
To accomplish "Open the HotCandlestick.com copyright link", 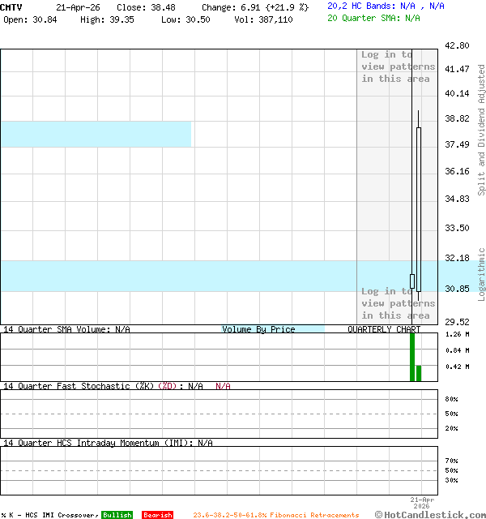I will [x=430, y=514].
